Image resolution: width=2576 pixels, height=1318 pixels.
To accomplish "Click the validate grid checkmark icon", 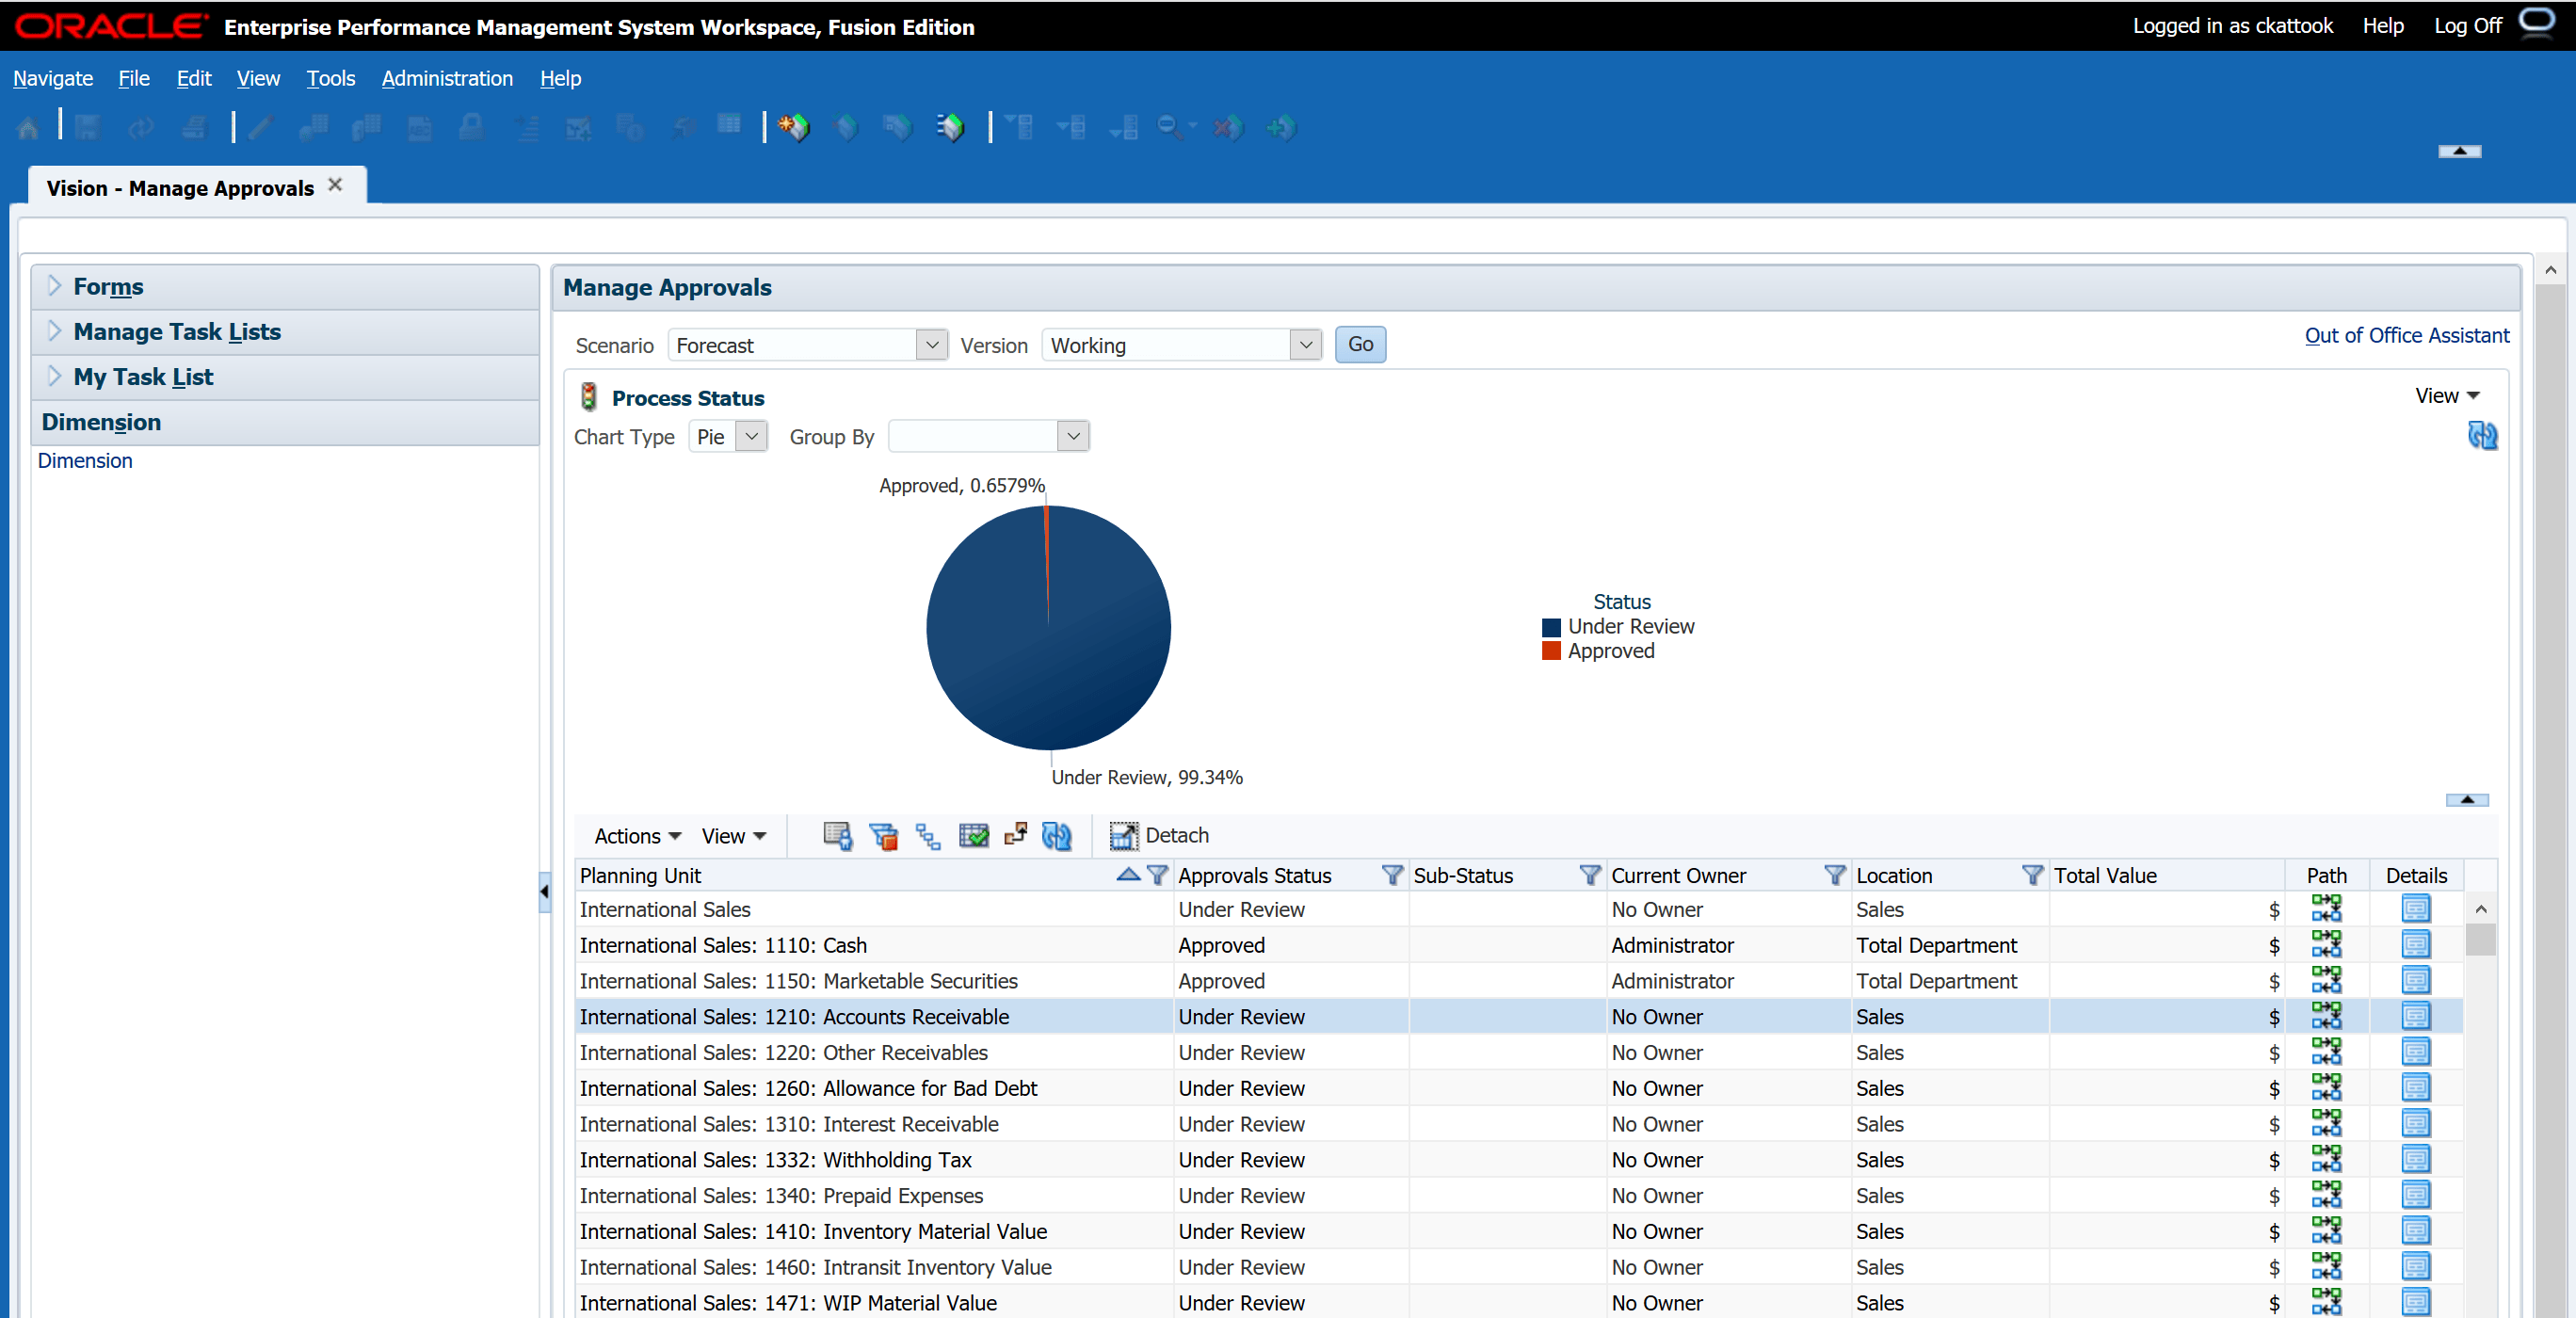I will coord(973,835).
